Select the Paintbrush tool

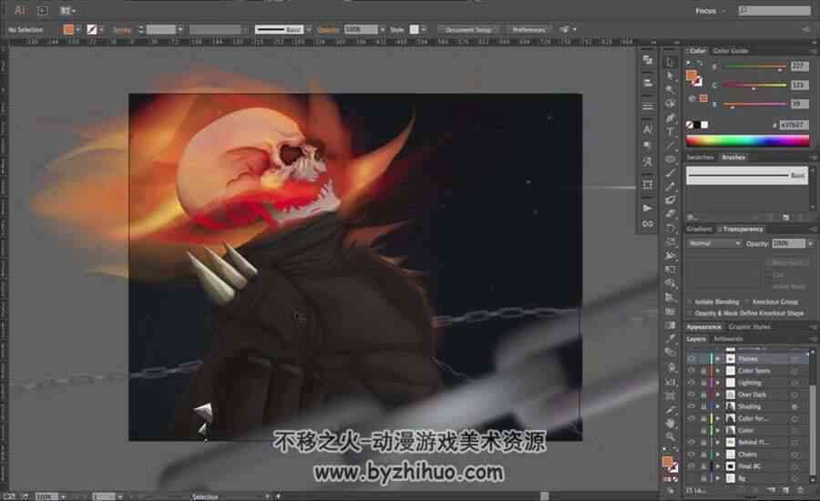pyautogui.click(x=670, y=172)
